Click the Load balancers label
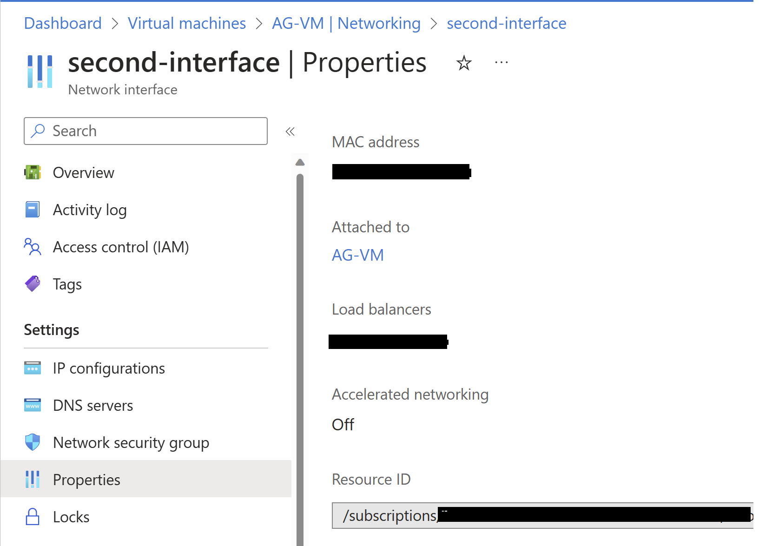 [382, 309]
